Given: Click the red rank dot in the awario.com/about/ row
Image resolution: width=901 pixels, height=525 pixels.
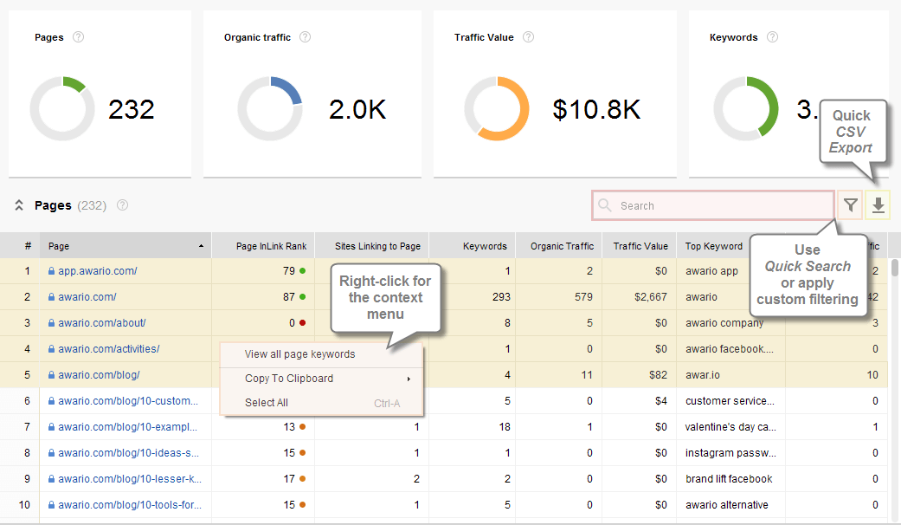Looking at the screenshot, I should pyautogui.click(x=302, y=323).
